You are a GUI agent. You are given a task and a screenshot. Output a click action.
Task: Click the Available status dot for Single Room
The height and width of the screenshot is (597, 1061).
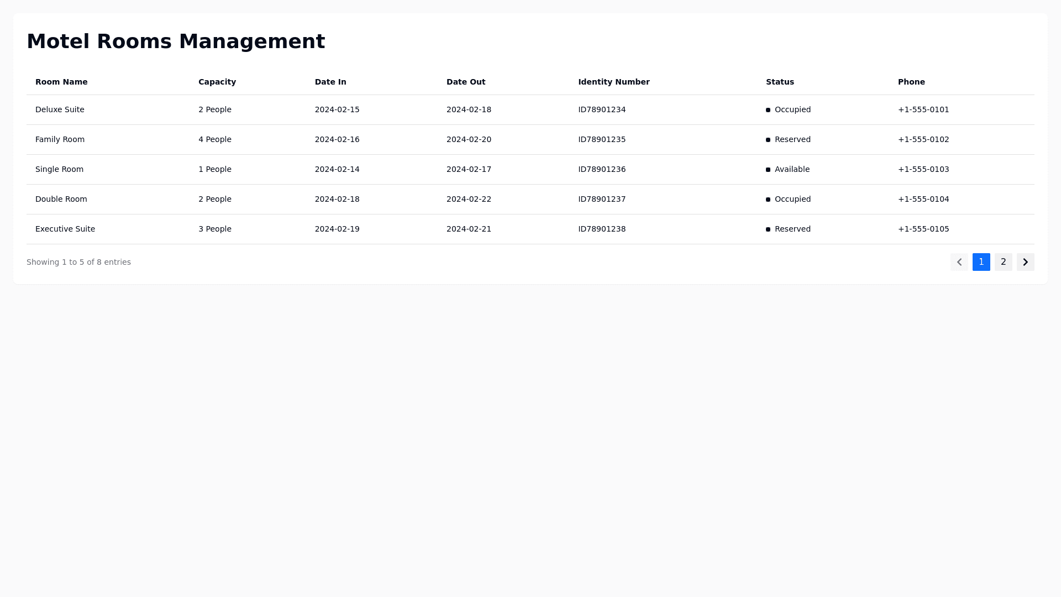(x=768, y=170)
